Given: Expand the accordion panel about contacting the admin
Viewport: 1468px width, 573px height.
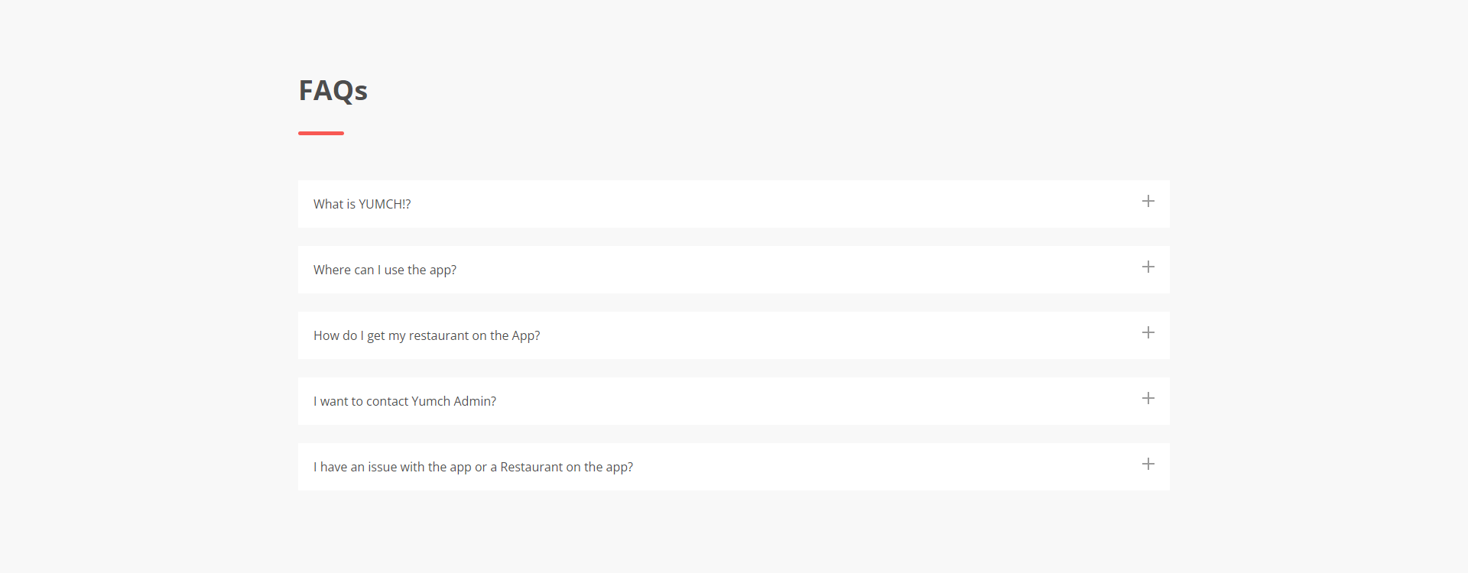Looking at the screenshot, I should tap(732, 401).
